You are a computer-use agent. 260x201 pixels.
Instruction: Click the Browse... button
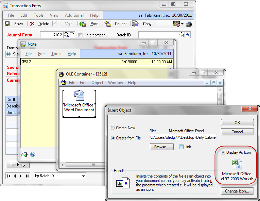click(x=162, y=147)
